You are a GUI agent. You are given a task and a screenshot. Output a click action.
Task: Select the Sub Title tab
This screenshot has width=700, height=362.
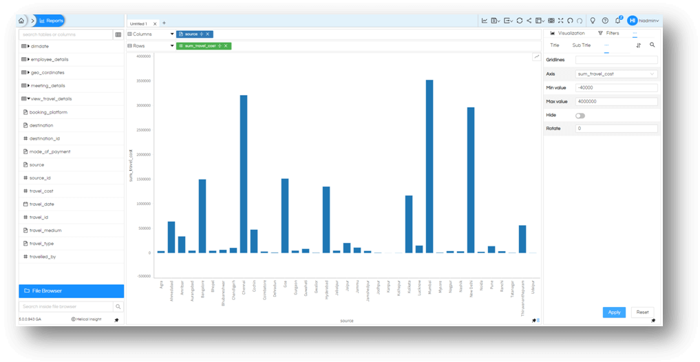[x=581, y=45]
